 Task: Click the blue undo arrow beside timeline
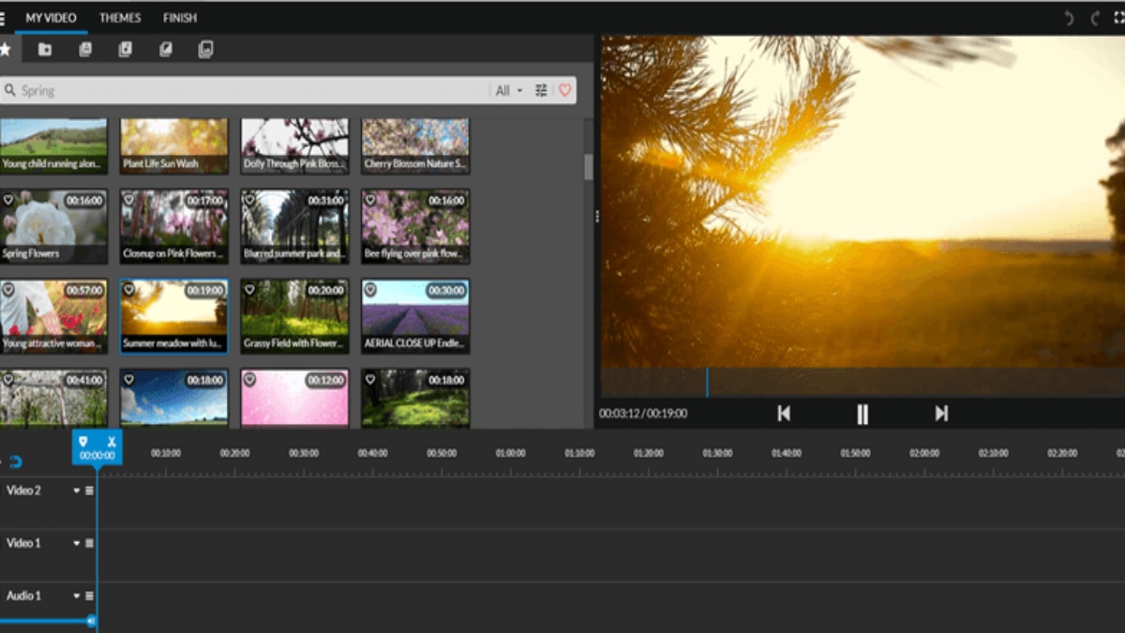[15, 461]
